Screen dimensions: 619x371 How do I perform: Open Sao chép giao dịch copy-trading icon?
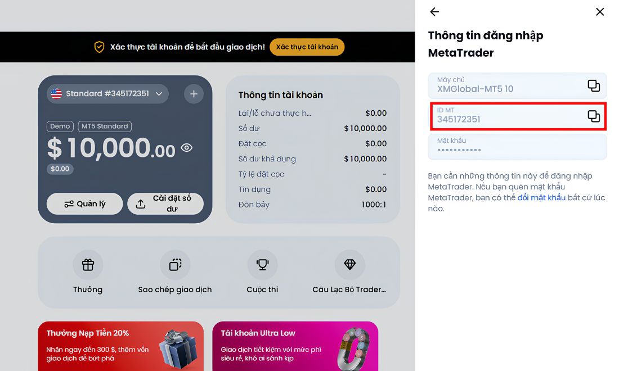coord(175,265)
